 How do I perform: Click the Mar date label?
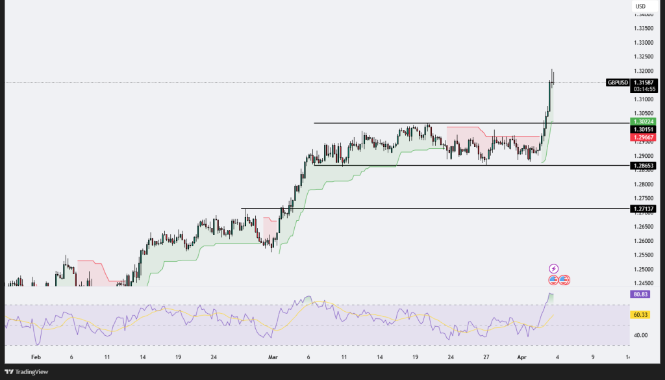click(273, 357)
